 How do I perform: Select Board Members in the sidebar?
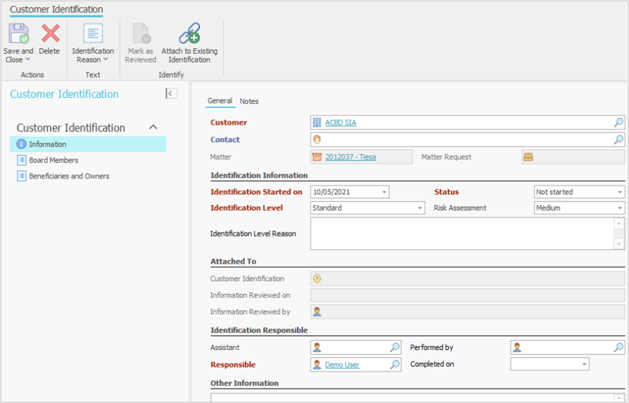point(53,160)
